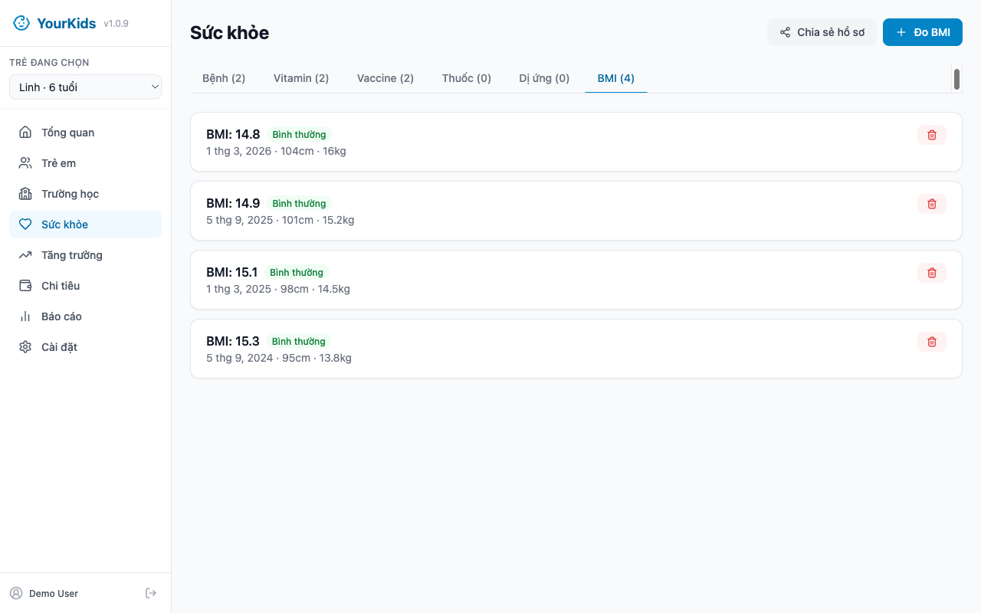Delete the BMI 14.8 record

point(932,135)
